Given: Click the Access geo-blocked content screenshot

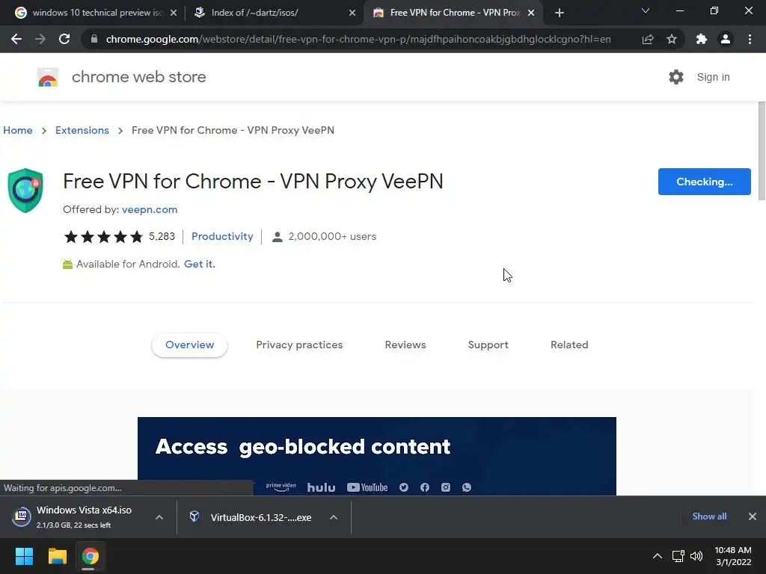Looking at the screenshot, I should pyautogui.click(x=377, y=456).
